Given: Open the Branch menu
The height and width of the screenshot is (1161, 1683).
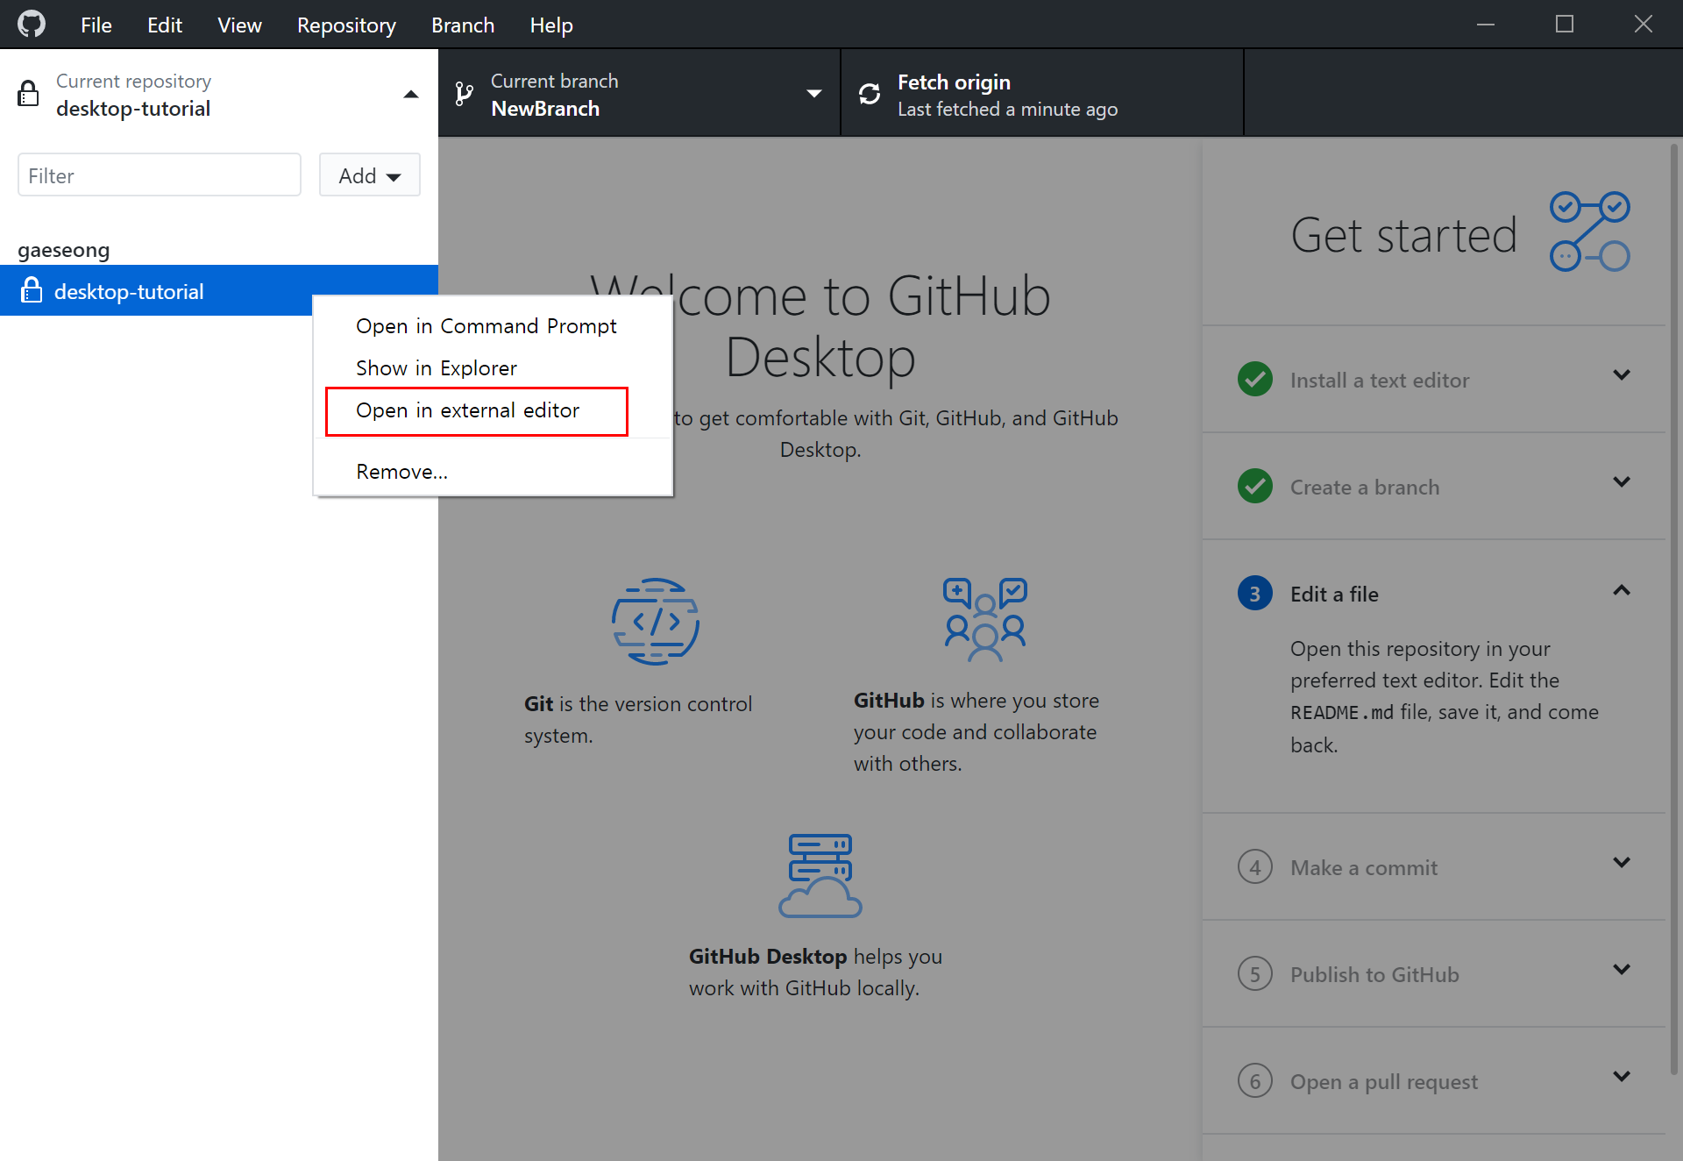Looking at the screenshot, I should (463, 25).
